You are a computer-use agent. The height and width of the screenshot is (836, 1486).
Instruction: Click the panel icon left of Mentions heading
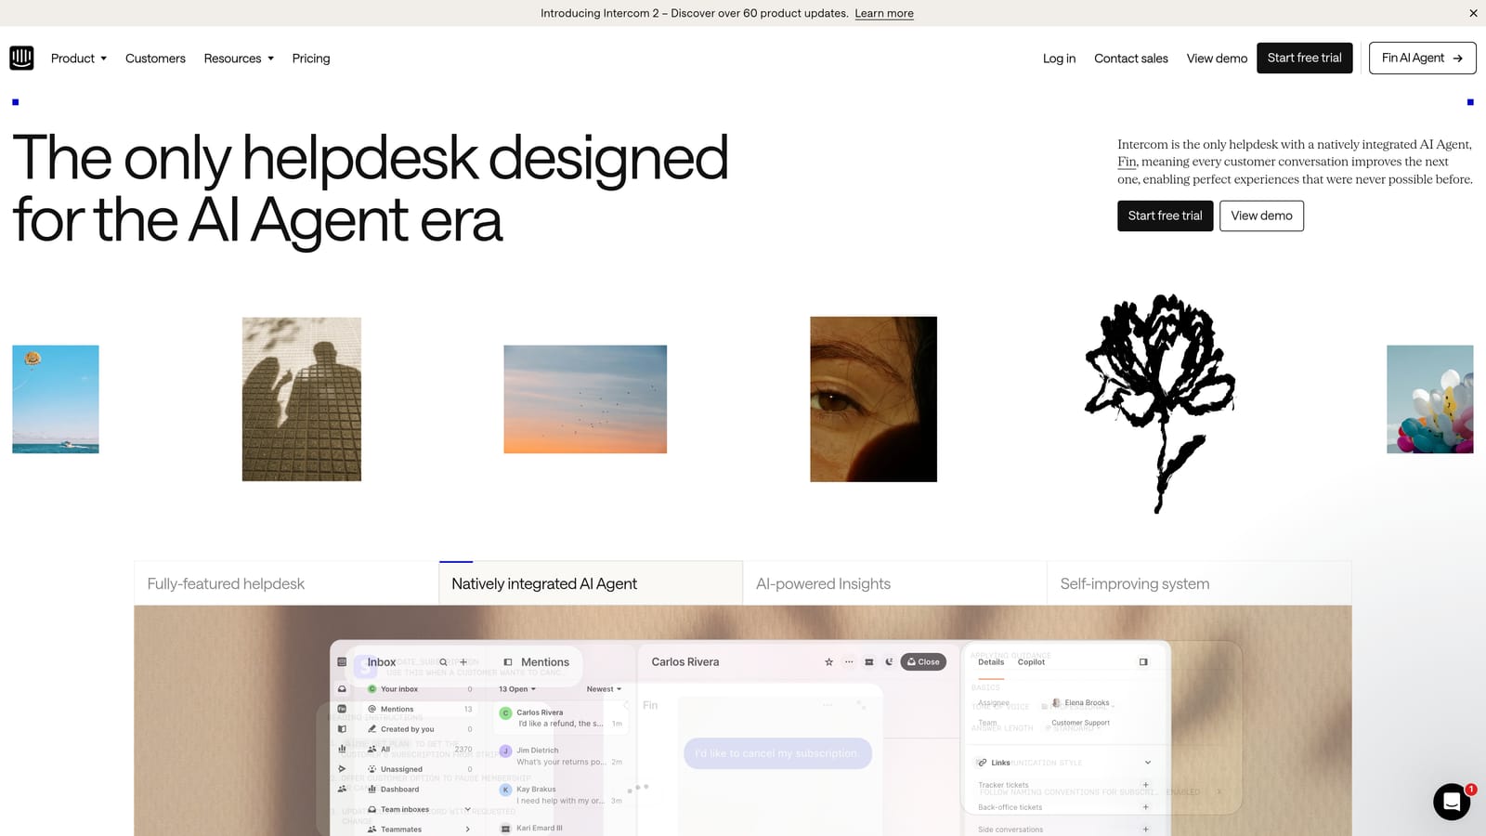click(x=508, y=662)
